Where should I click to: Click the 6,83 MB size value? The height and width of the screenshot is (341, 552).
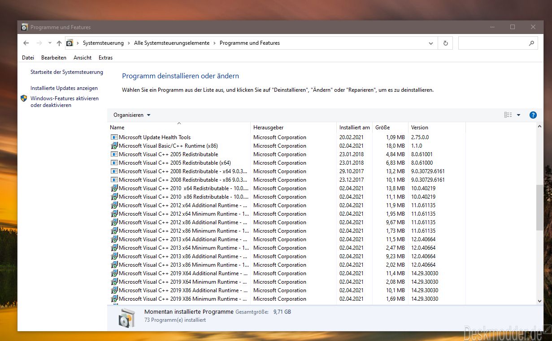(x=395, y=163)
